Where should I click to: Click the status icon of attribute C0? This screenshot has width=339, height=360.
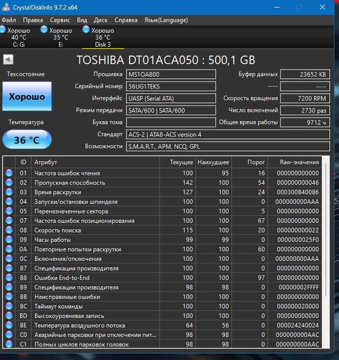click(9, 335)
